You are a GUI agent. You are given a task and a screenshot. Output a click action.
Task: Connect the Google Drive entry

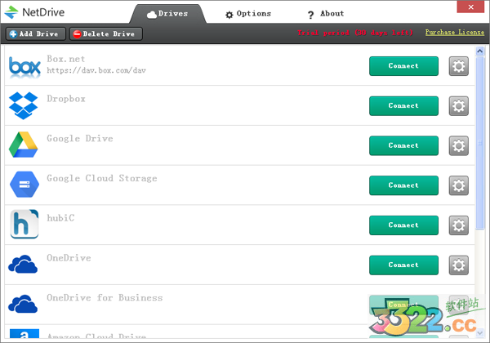(403, 145)
